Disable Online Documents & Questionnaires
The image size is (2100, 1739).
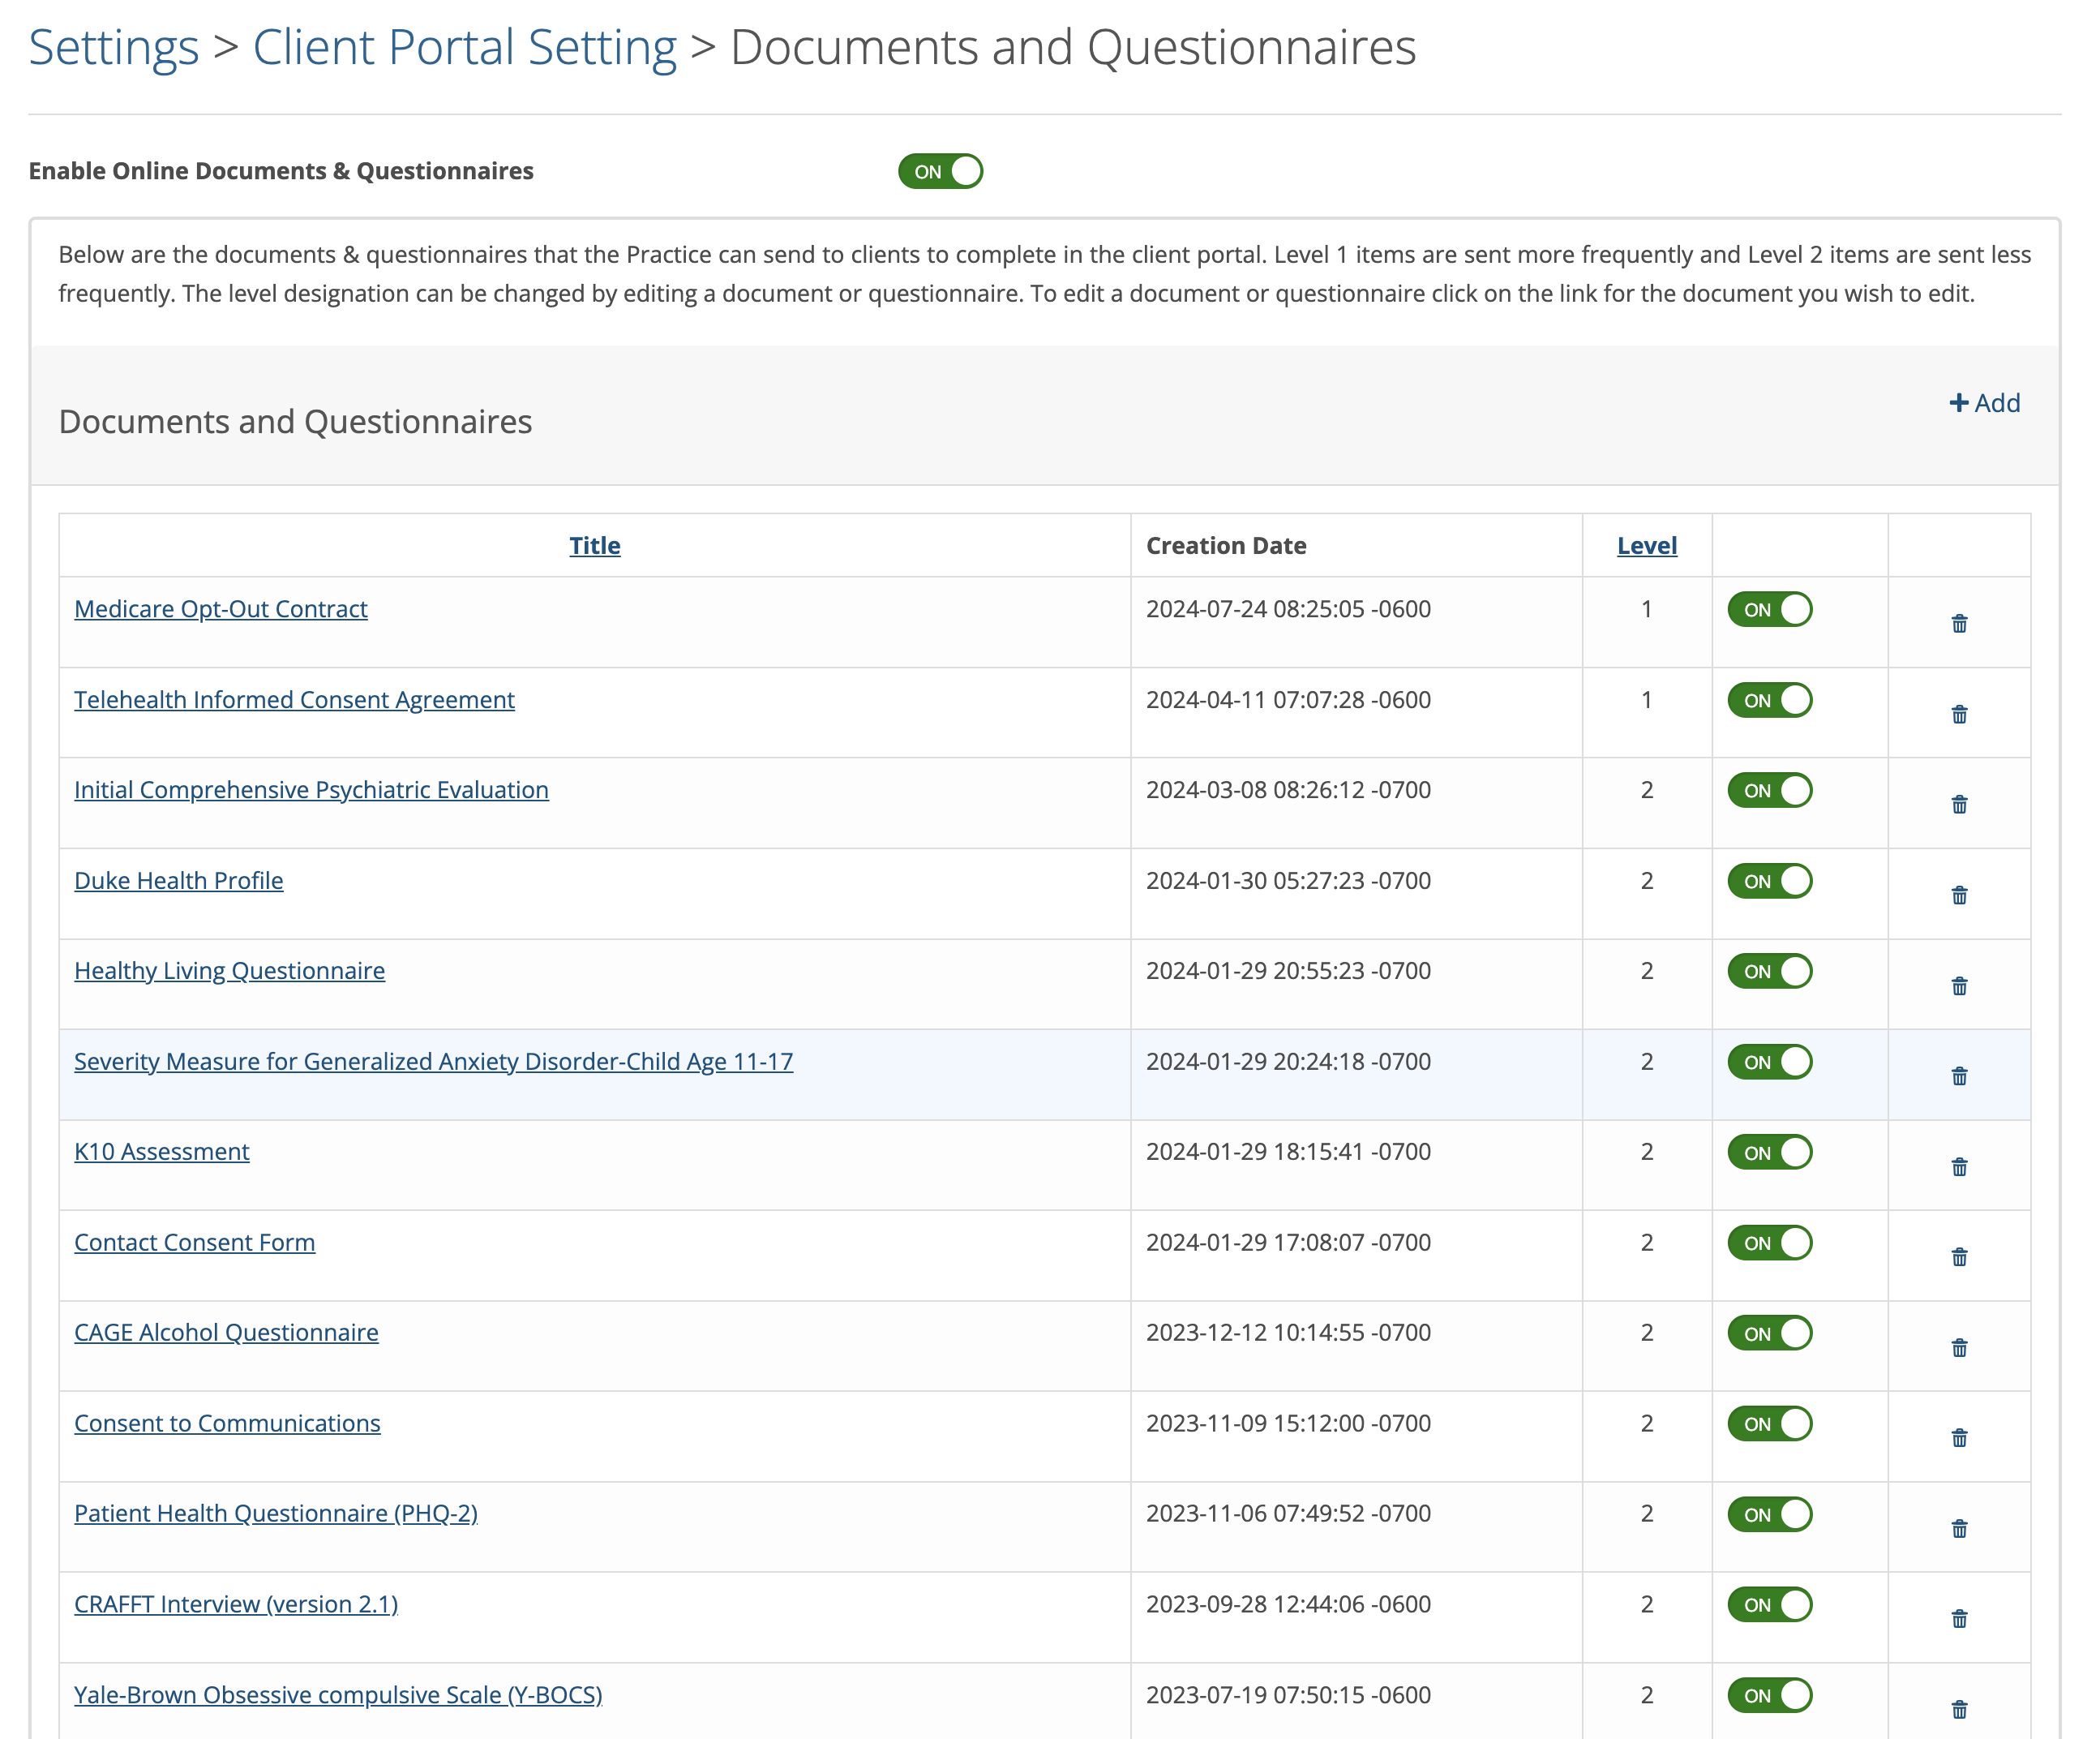coord(939,170)
